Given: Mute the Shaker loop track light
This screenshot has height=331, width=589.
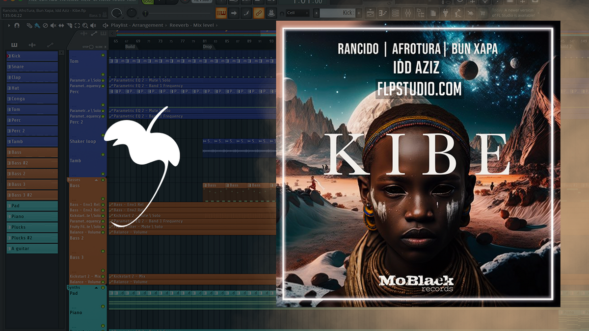Looking at the screenshot, I should coord(103,135).
